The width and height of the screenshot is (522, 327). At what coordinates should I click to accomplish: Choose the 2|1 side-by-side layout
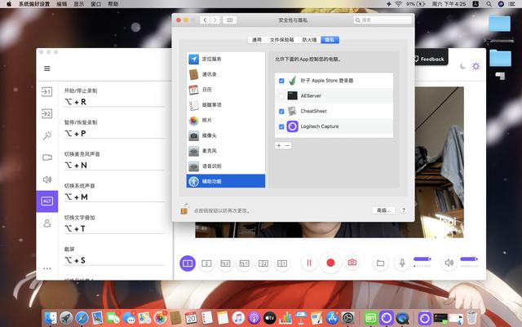[282, 263]
